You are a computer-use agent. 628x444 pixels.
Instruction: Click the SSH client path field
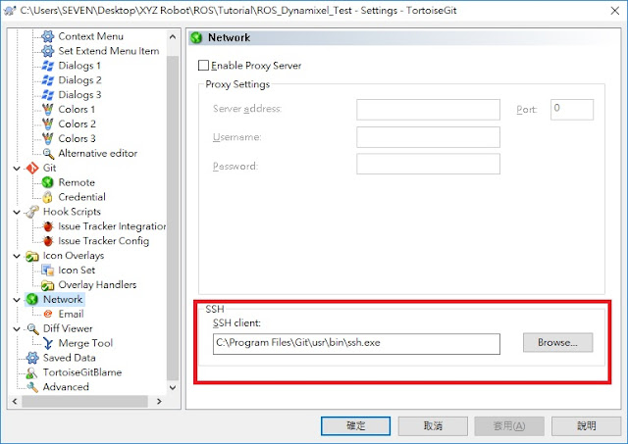click(356, 344)
